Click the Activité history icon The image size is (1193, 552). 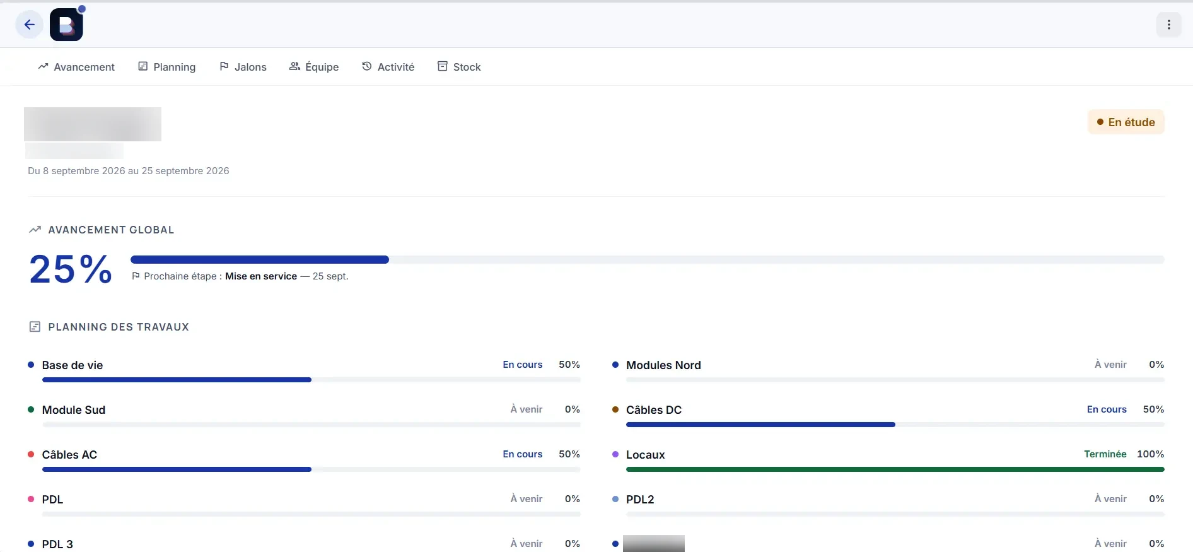pyautogui.click(x=367, y=66)
